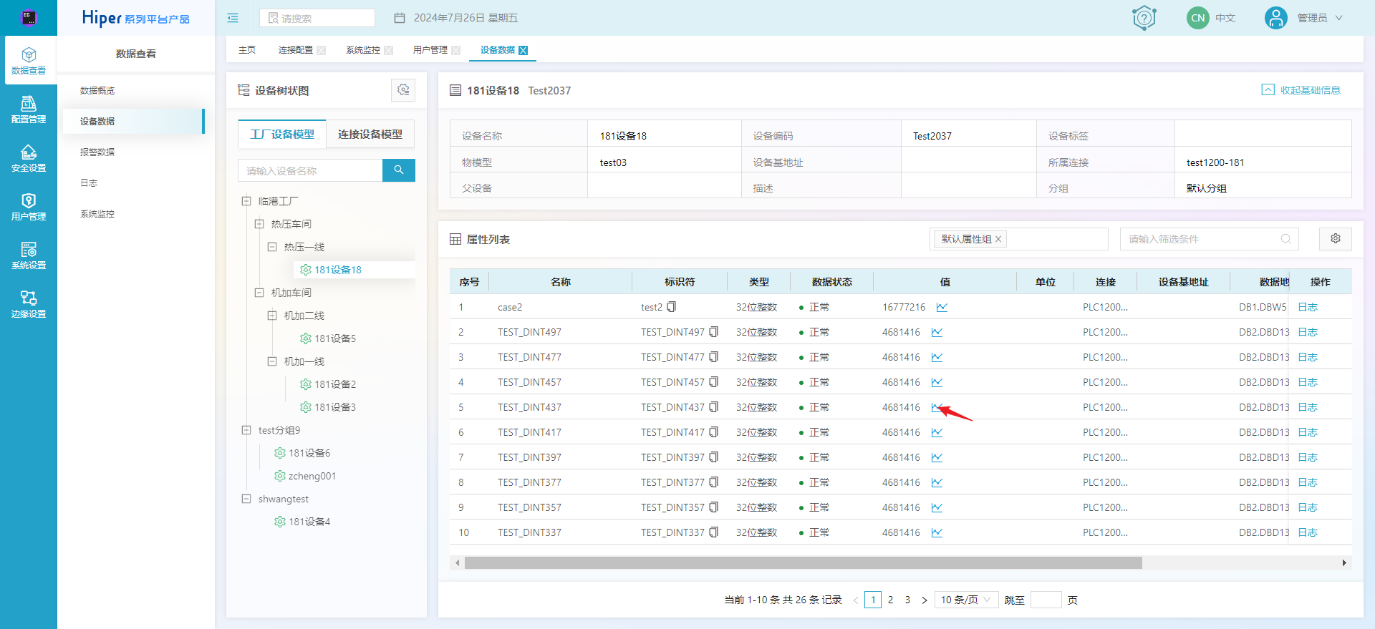Click the blue device search magnifier button
Viewport: 1375px width, 629px height.
click(399, 170)
